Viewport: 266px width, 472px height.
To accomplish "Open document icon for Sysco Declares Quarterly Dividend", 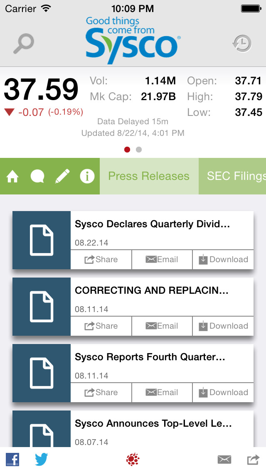I will [x=42, y=240].
